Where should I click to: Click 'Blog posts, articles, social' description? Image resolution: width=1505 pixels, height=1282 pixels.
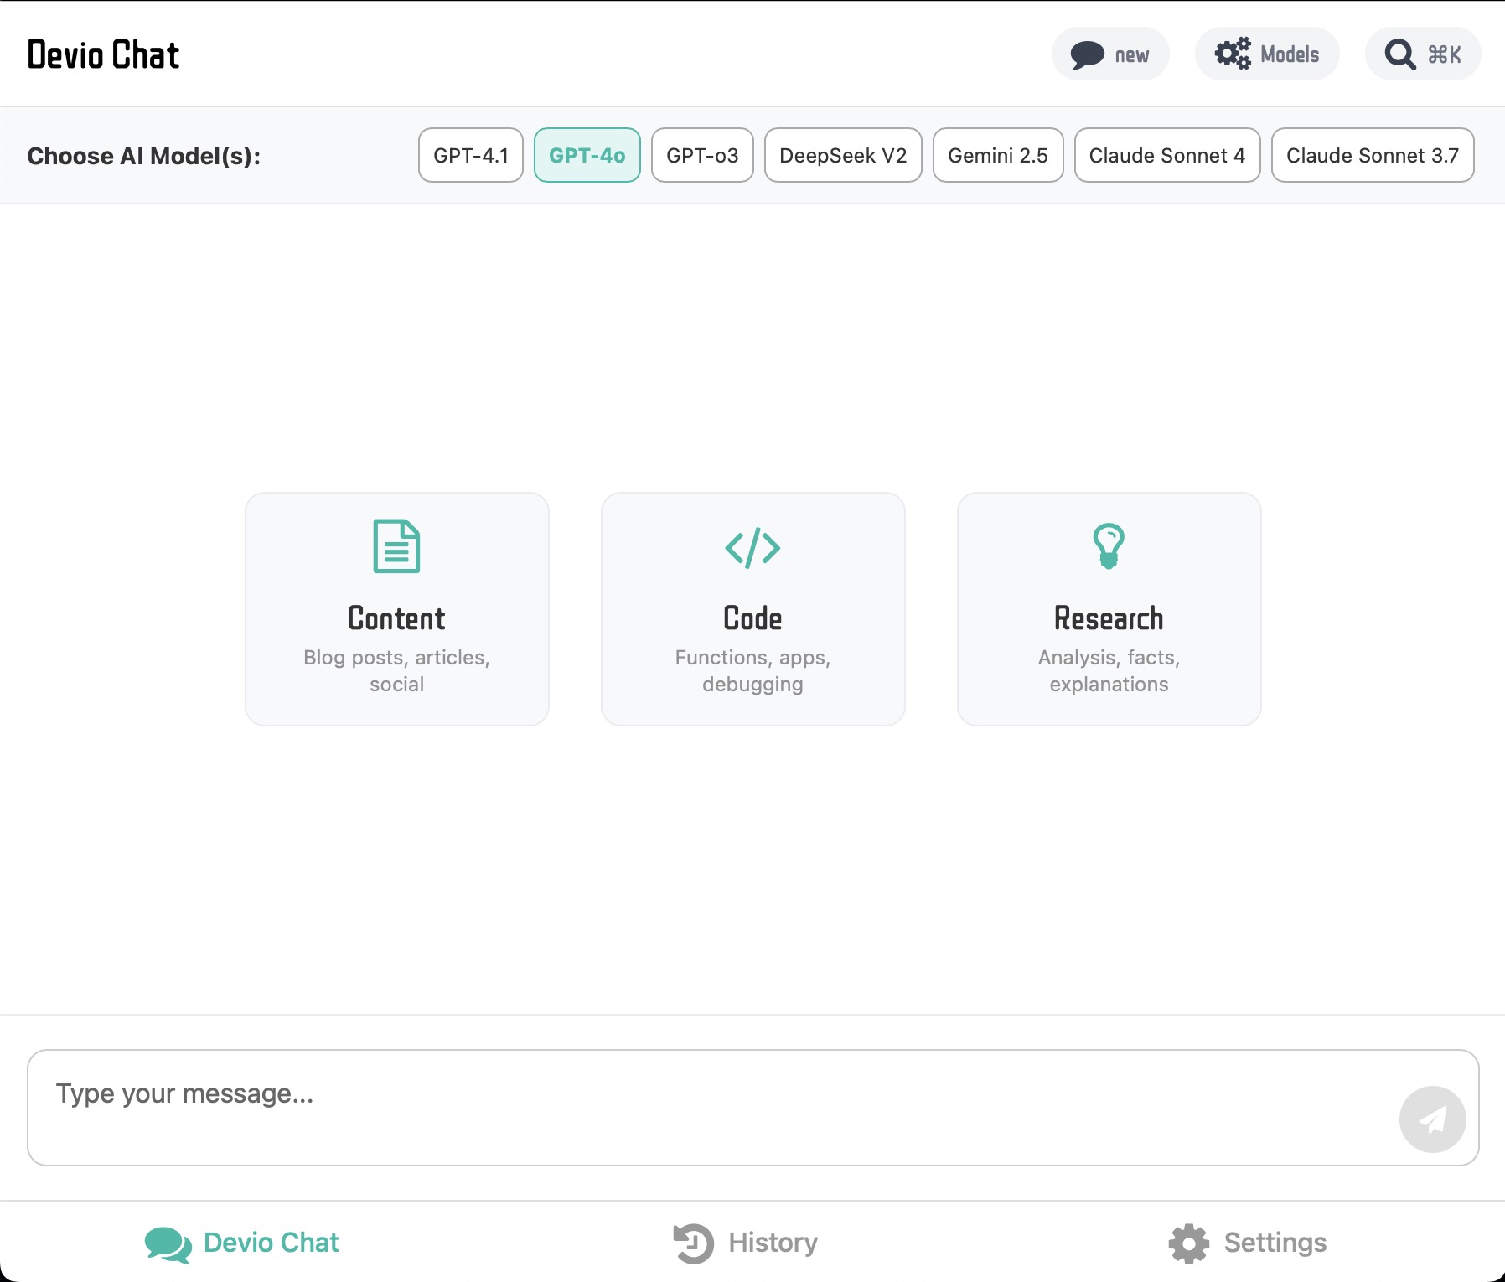[396, 670]
